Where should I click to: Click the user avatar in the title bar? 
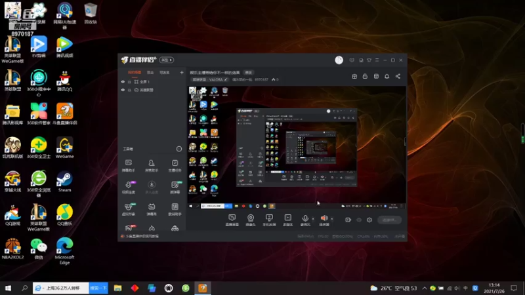339,60
